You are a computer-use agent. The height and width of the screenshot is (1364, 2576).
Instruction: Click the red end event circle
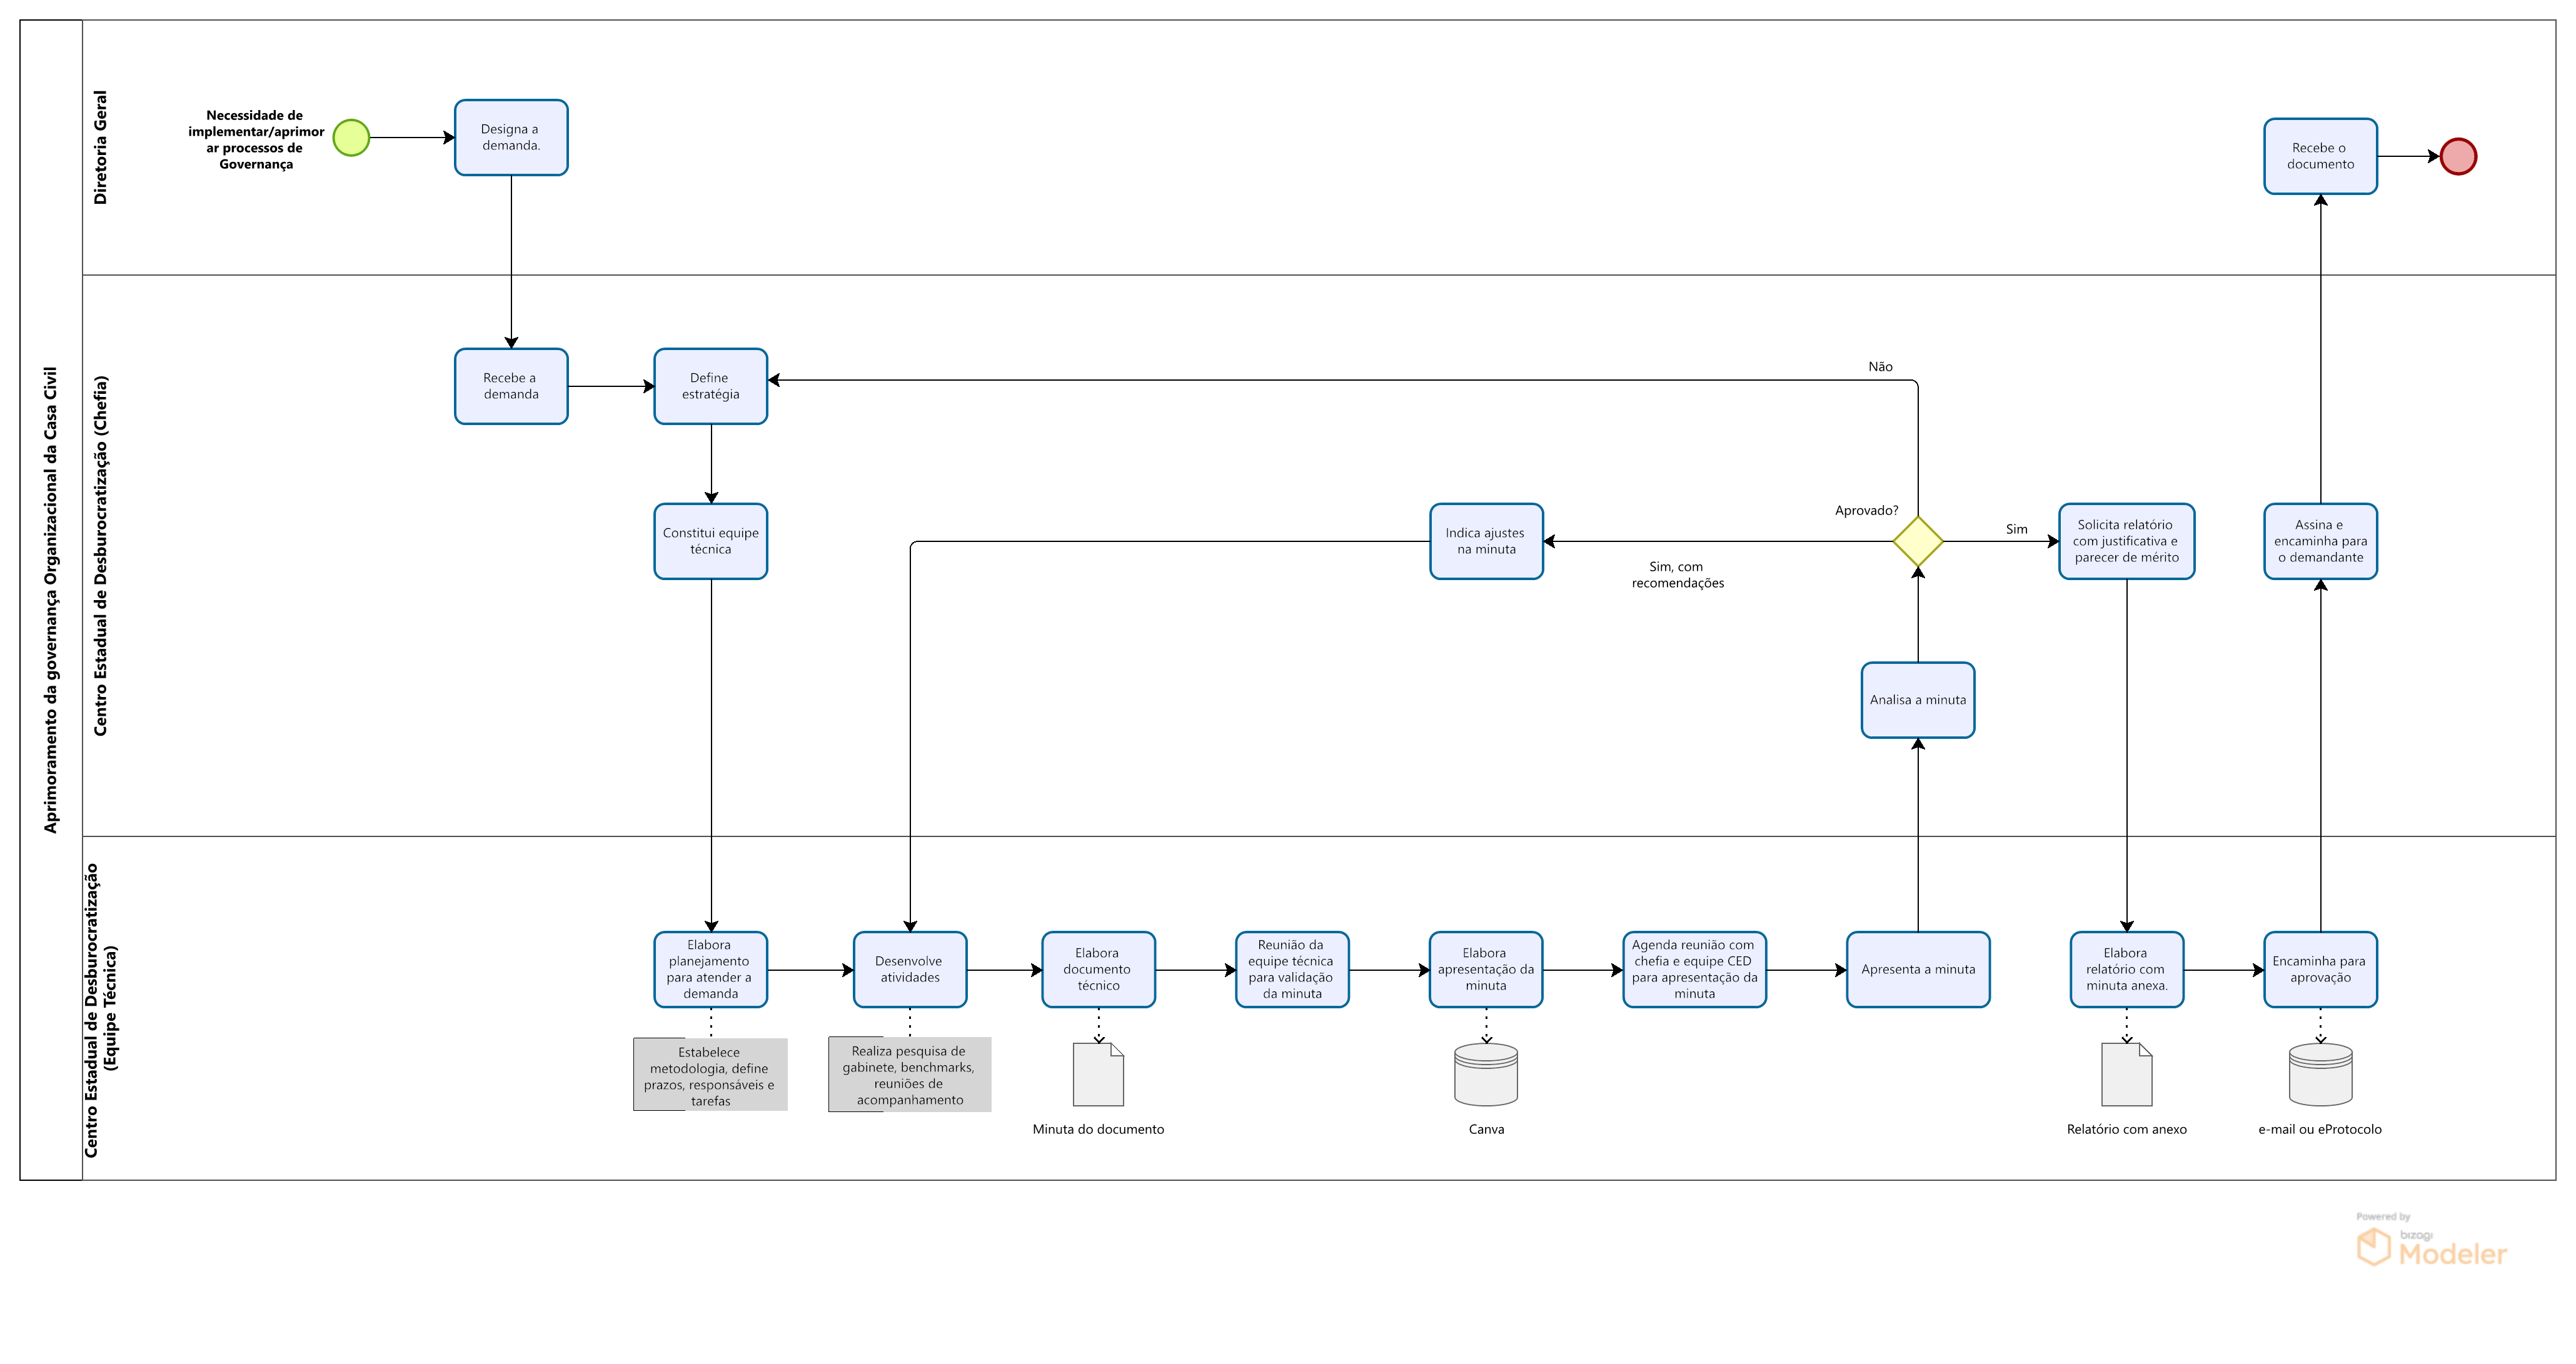[2458, 156]
